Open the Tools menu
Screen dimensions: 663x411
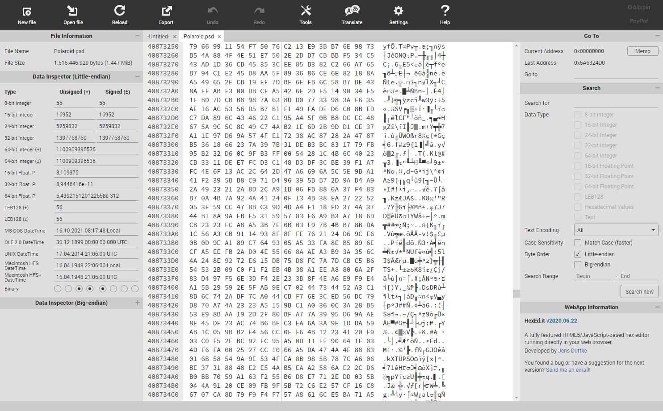pyautogui.click(x=306, y=15)
